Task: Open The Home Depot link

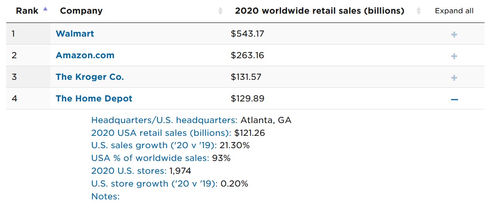Action: 94,98
